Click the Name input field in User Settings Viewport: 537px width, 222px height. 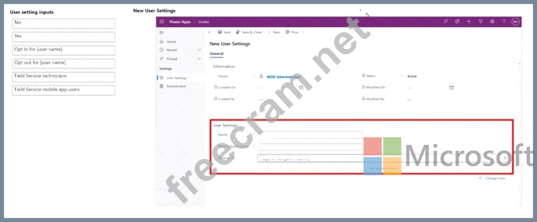311,135
